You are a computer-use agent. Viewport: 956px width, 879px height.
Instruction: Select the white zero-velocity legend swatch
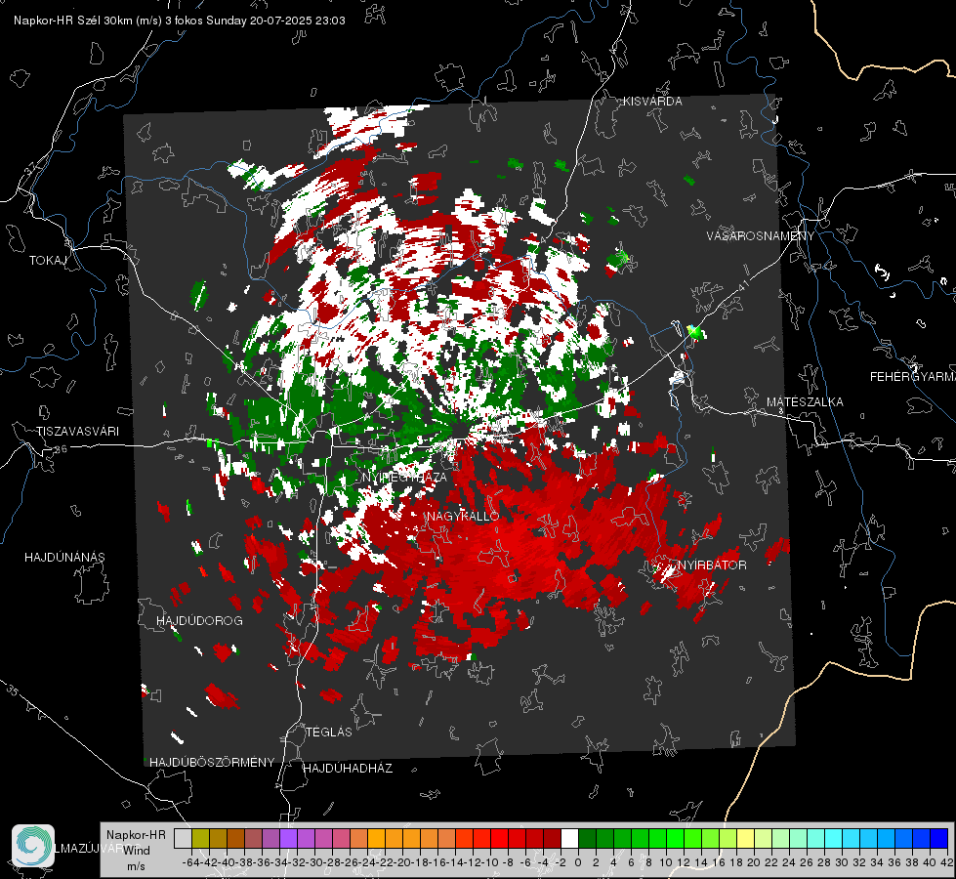coord(569,838)
